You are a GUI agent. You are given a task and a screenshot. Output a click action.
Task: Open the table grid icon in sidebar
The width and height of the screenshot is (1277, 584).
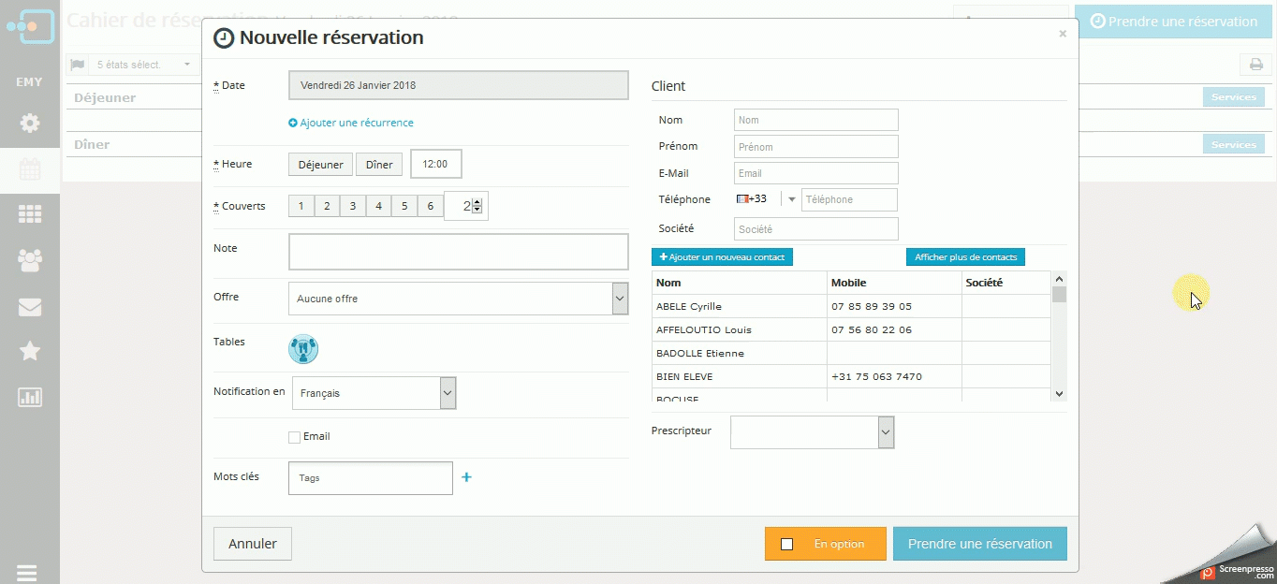point(30,214)
